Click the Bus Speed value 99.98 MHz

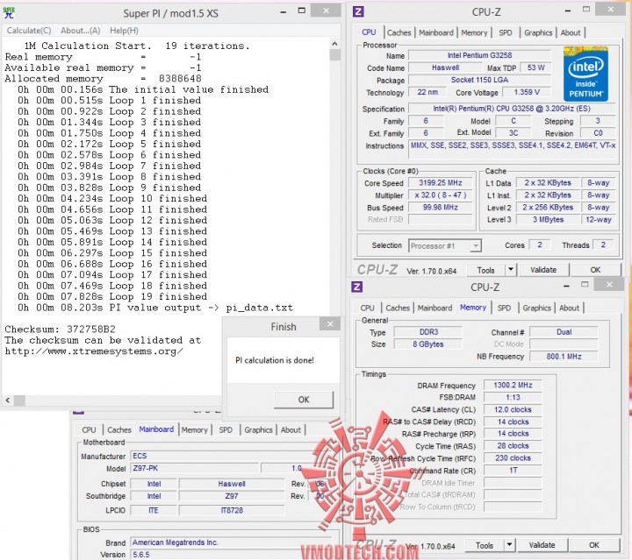click(x=440, y=207)
